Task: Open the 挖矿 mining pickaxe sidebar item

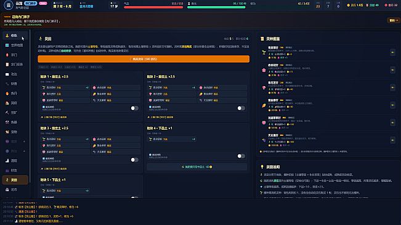Action: tap(15, 112)
